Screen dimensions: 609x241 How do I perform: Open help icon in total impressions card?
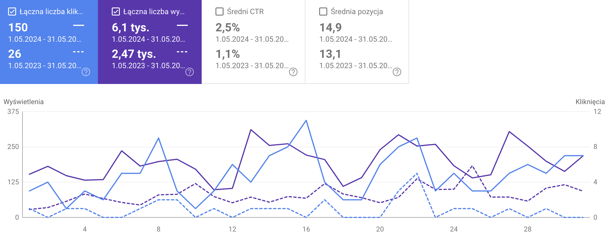(190, 72)
